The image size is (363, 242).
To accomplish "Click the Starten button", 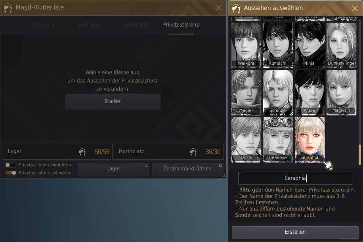I will 113,101.
